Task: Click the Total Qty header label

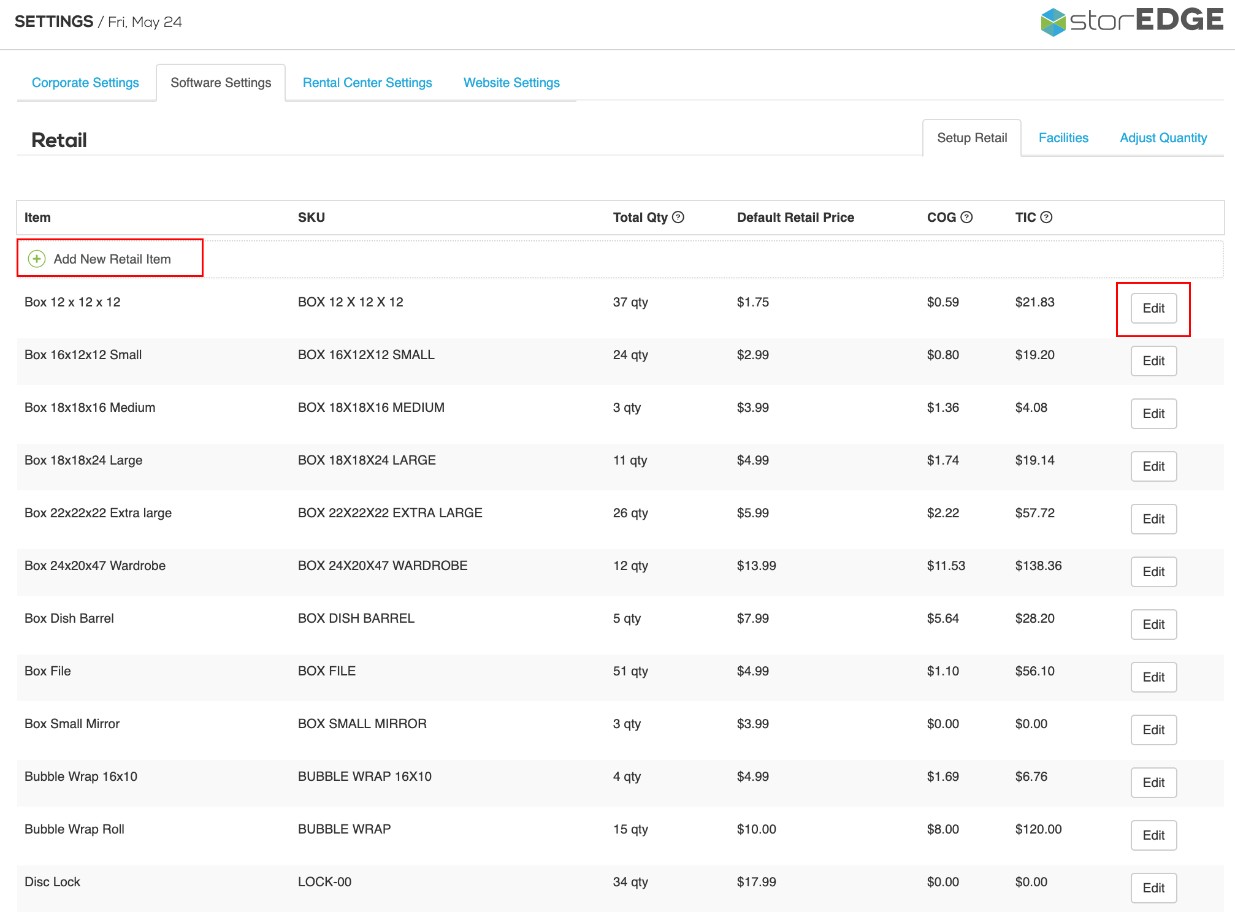Action: coord(640,217)
